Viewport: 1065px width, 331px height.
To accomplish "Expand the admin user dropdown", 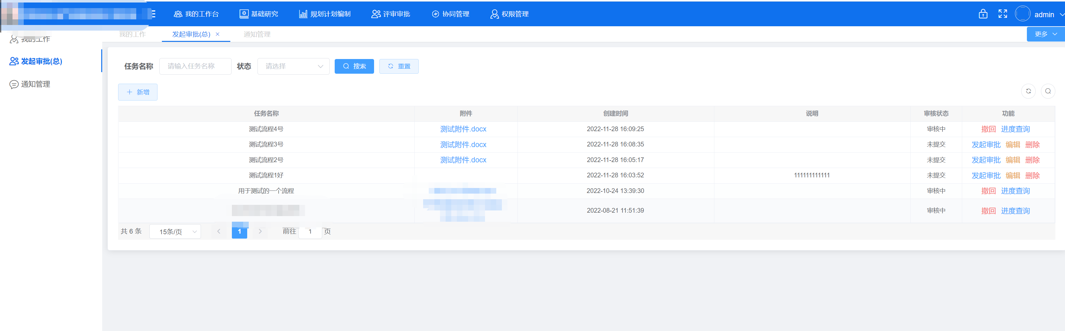I will tap(1049, 14).
